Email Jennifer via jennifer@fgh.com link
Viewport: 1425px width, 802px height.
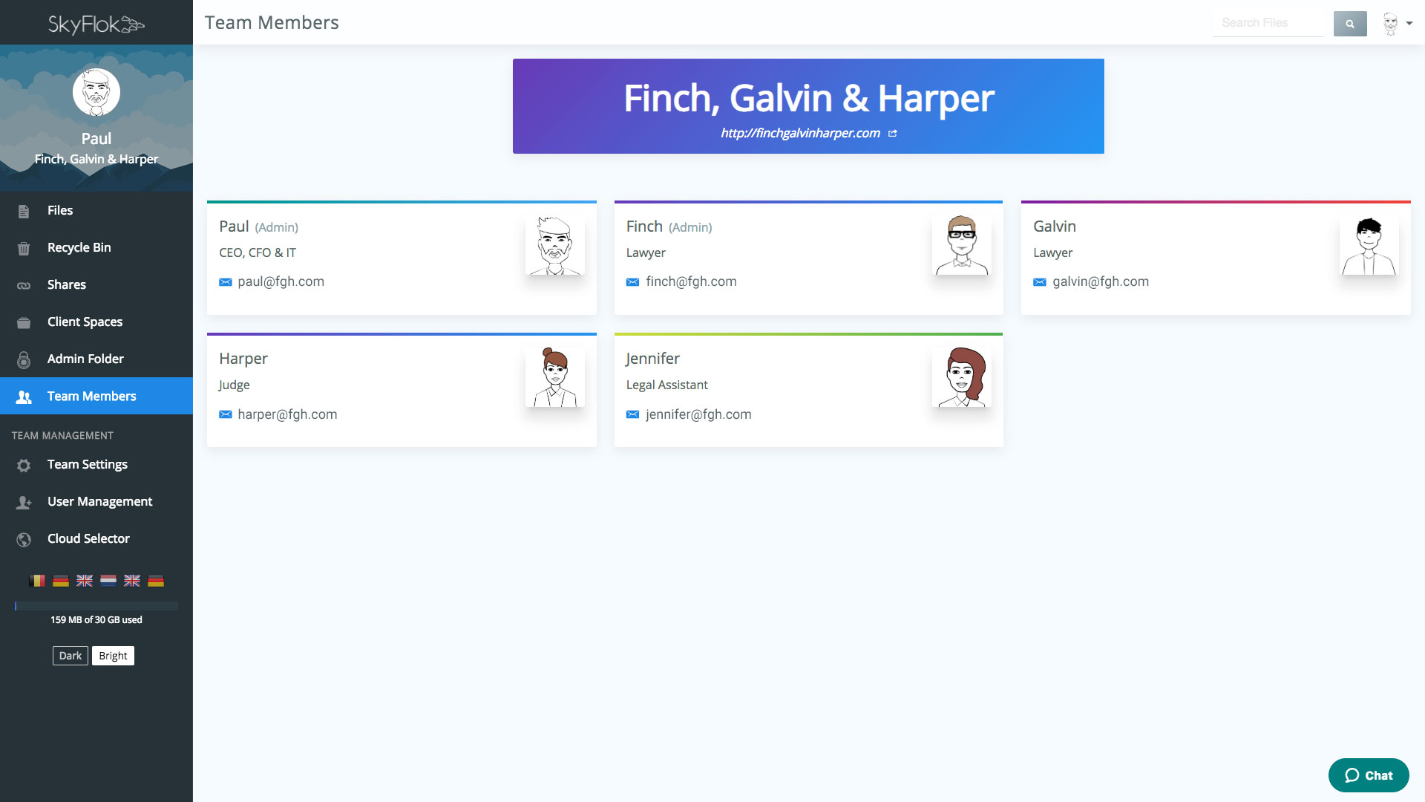[x=698, y=414]
